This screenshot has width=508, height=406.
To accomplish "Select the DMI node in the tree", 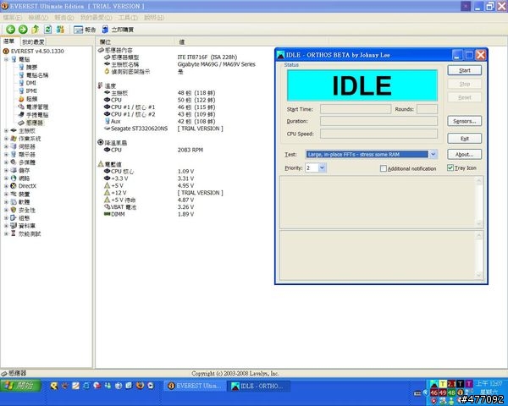I will 30,83.
